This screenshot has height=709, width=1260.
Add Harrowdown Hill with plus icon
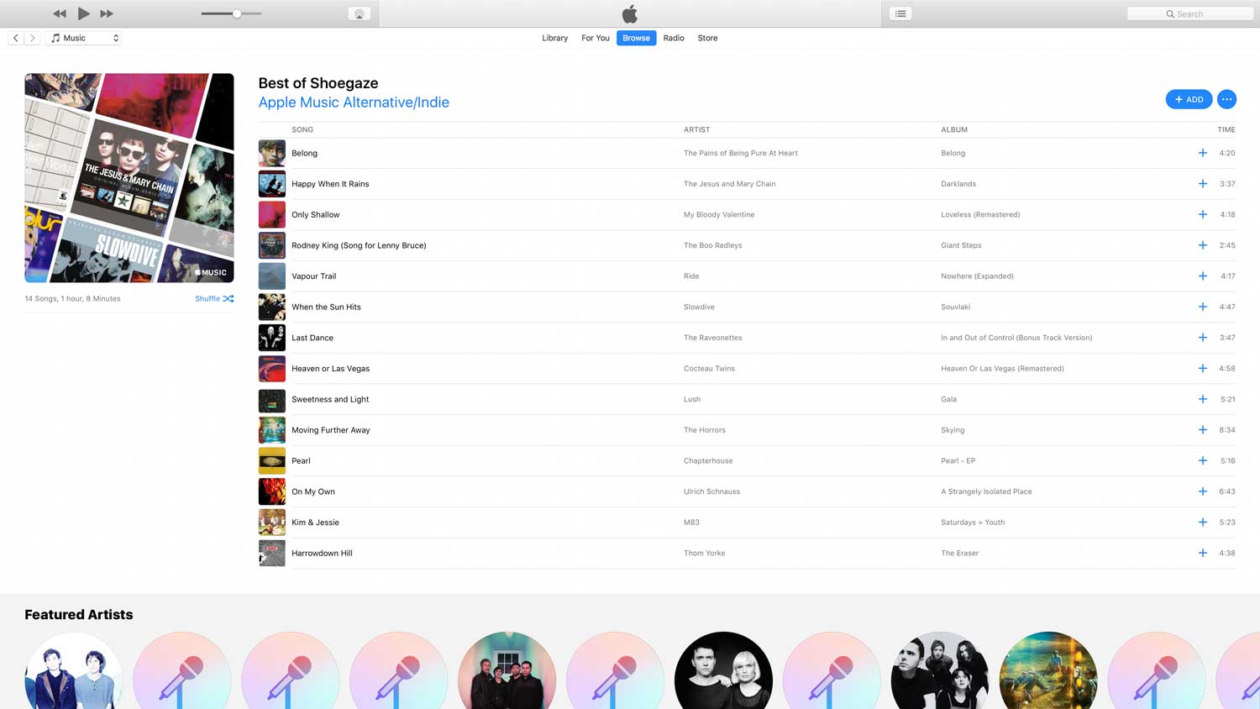(x=1202, y=553)
